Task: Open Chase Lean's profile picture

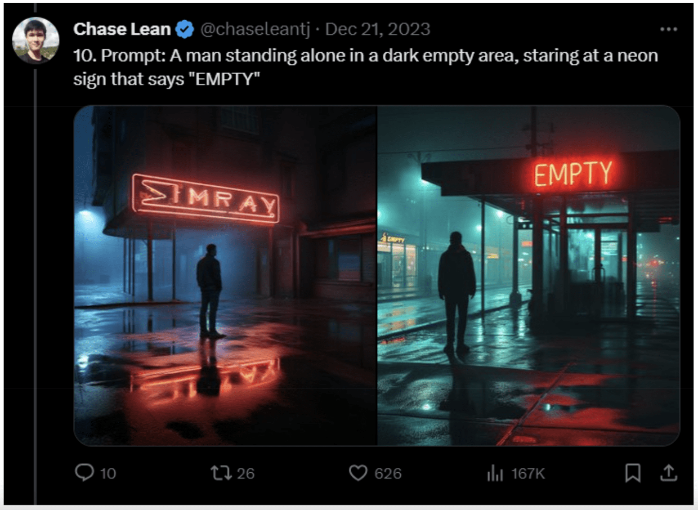Action: (x=36, y=40)
